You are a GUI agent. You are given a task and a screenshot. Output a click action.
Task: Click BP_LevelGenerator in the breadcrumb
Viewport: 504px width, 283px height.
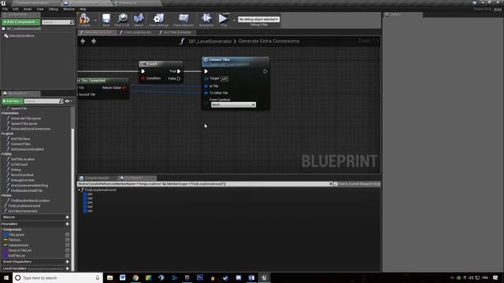coord(210,41)
